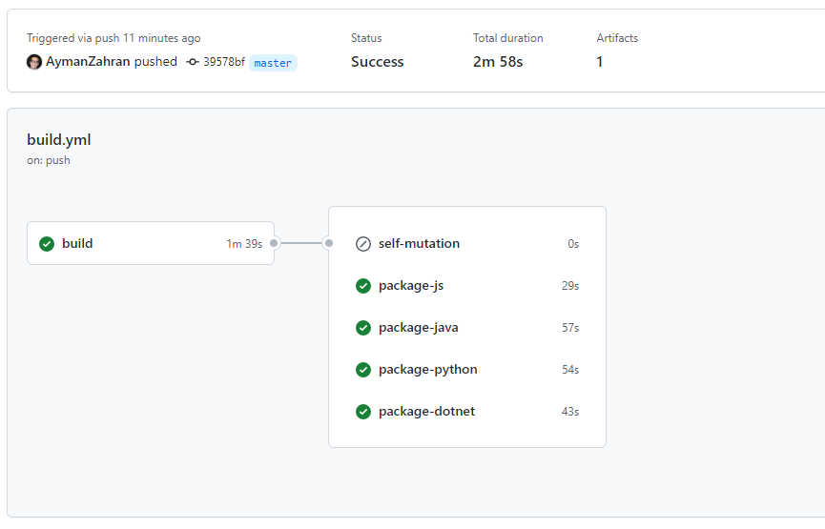Click the artifacts count number 1
This screenshot has height=529, width=825.
pyautogui.click(x=600, y=62)
